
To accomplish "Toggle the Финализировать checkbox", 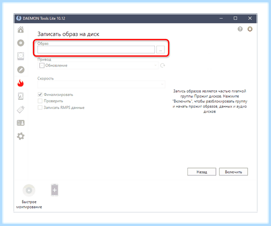I will point(40,94).
